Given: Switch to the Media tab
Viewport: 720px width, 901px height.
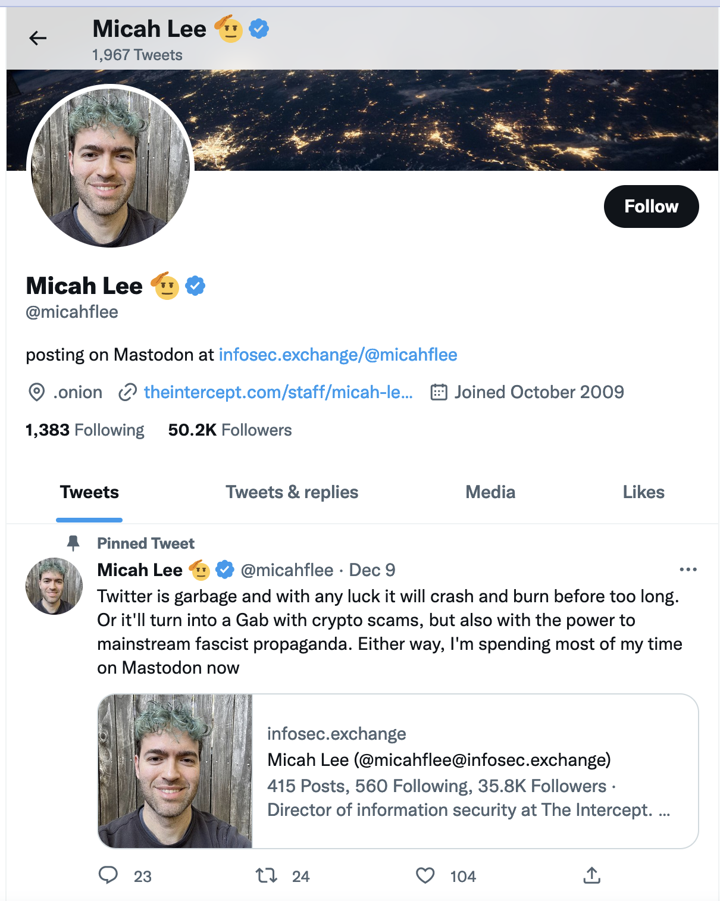Looking at the screenshot, I should click(x=490, y=492).
